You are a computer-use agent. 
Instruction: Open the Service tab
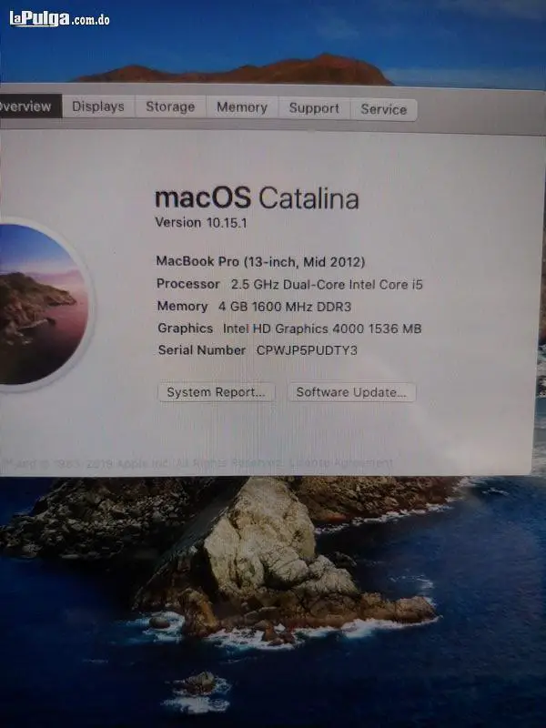383,109
